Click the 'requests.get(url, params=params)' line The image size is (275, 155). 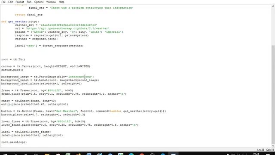pos(52,35)
